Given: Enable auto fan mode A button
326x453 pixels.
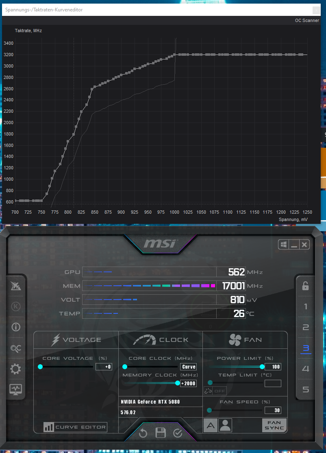Looking at the screenshot, I should click(x=210, y=425).
